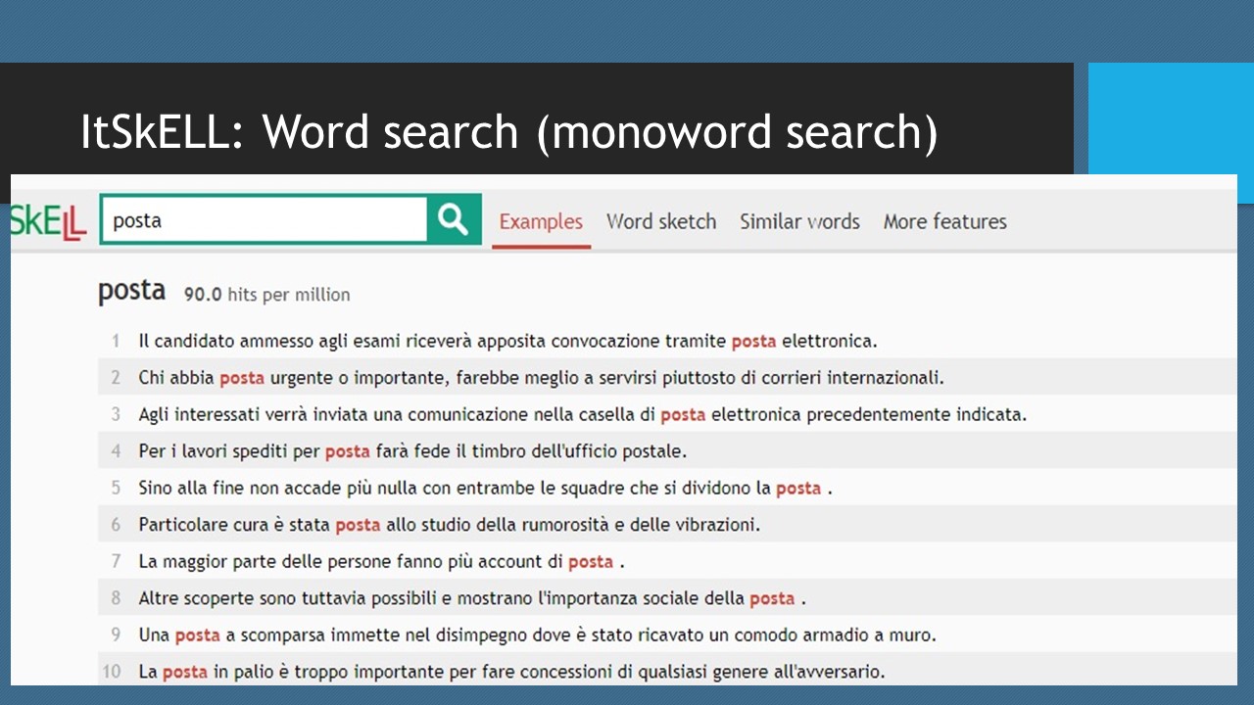Click red 'posta' in sentence 2 about corrieri
Screen dimensions: 1254x705
pyautogui.click(x=242, y=378)
